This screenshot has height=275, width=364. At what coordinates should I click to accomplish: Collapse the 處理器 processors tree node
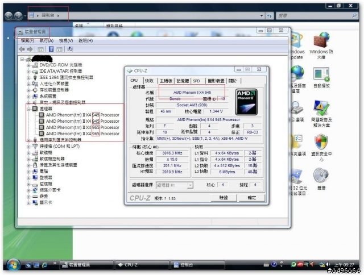coord(28,109)
